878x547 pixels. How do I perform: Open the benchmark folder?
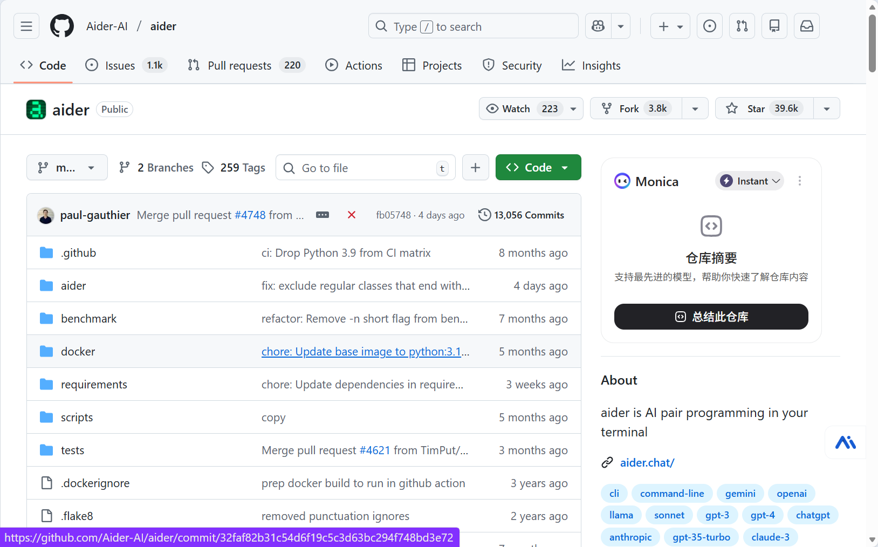(x=88, y=318)
